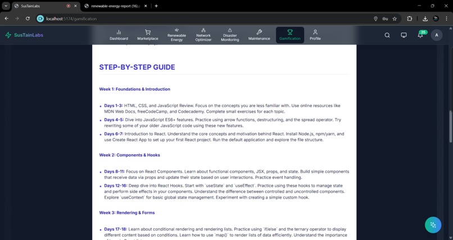The width and height of the screenshot is (453, 240).
Task: Open the Marketplace nav item
Action: click(148, 35)
